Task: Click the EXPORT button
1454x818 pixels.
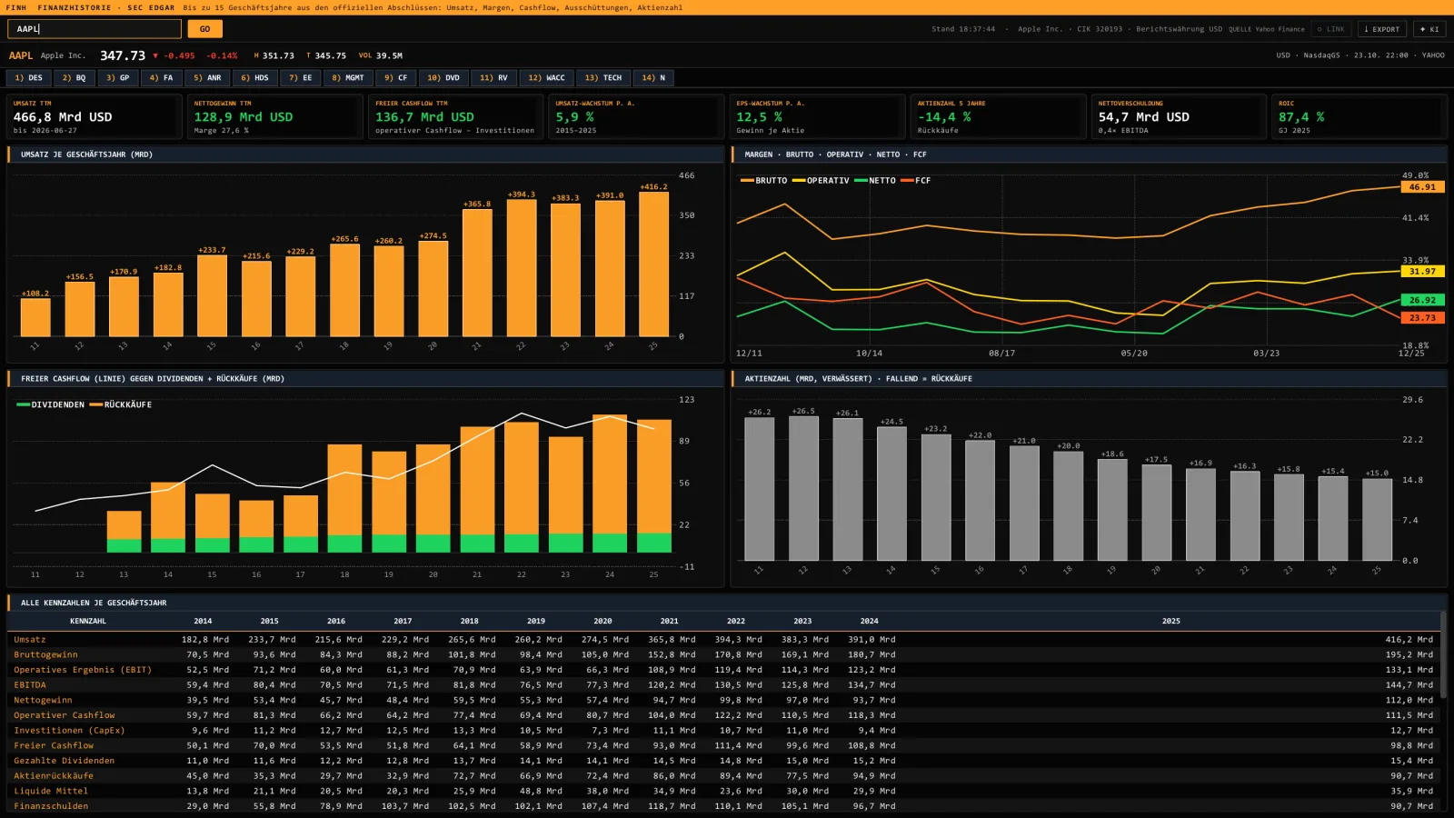Action: (1382, 29)
